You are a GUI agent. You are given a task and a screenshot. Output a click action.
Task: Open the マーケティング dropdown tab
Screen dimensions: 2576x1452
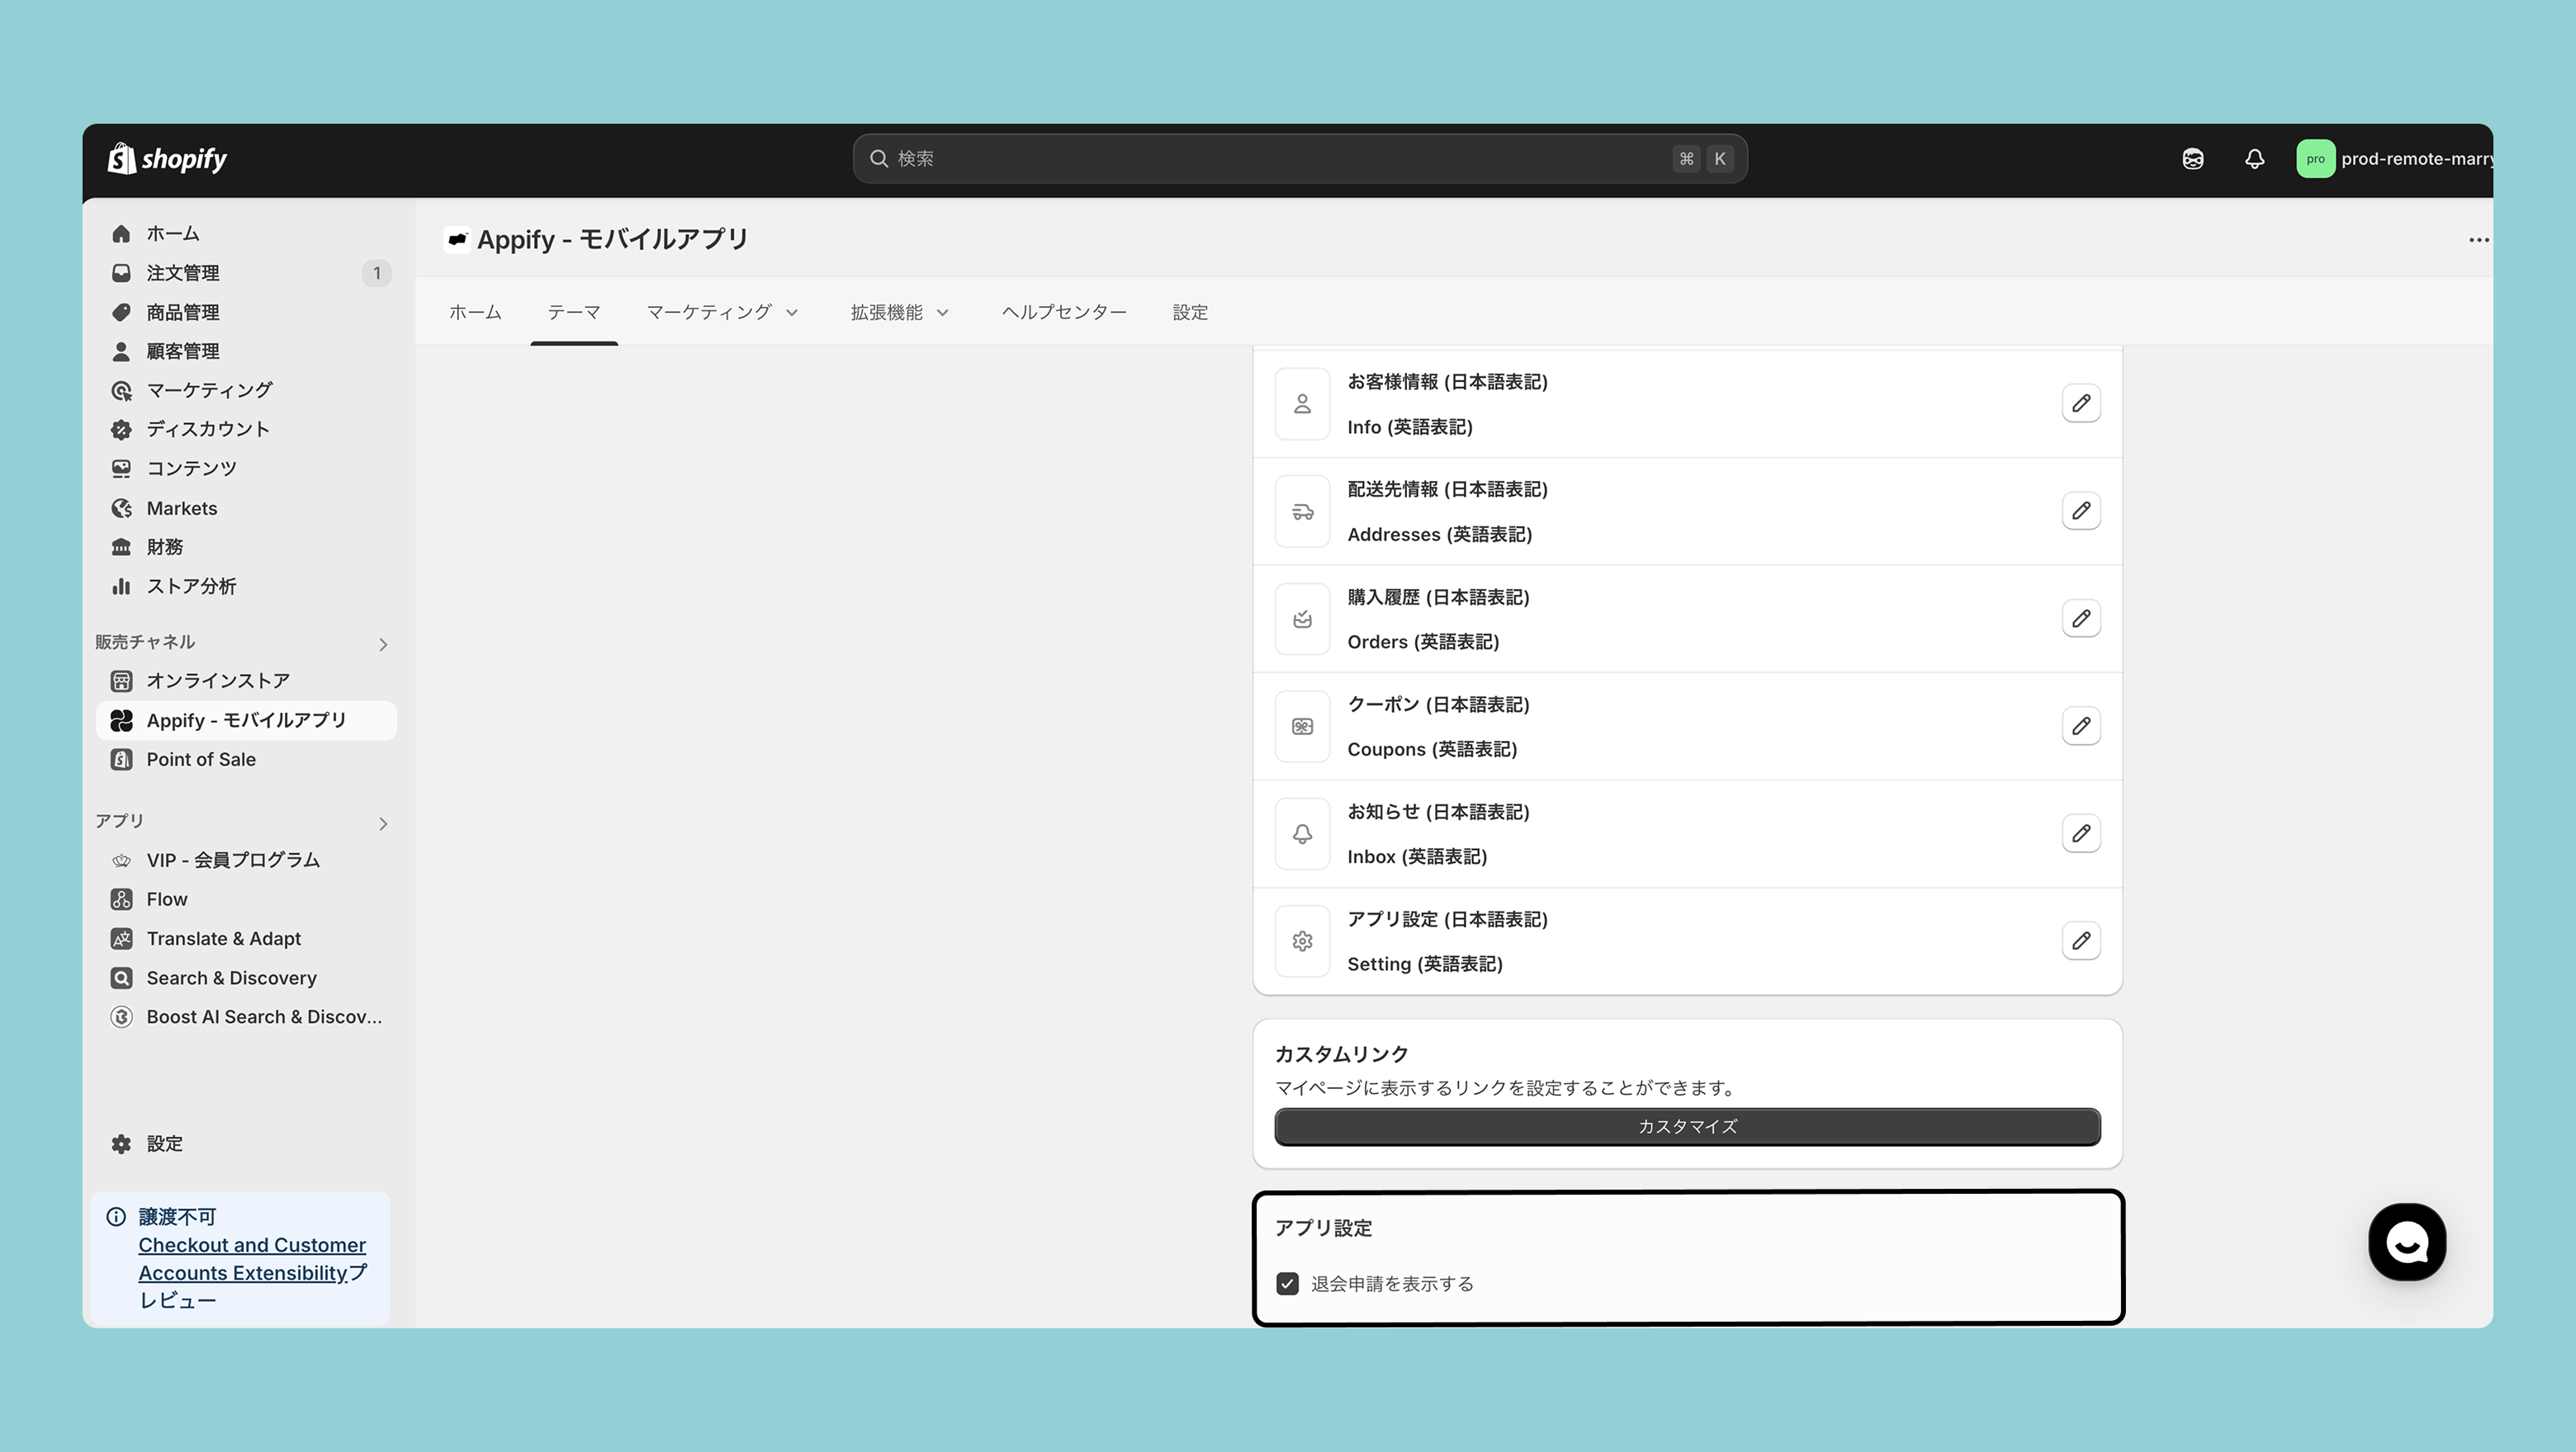(x=722, y=313)
